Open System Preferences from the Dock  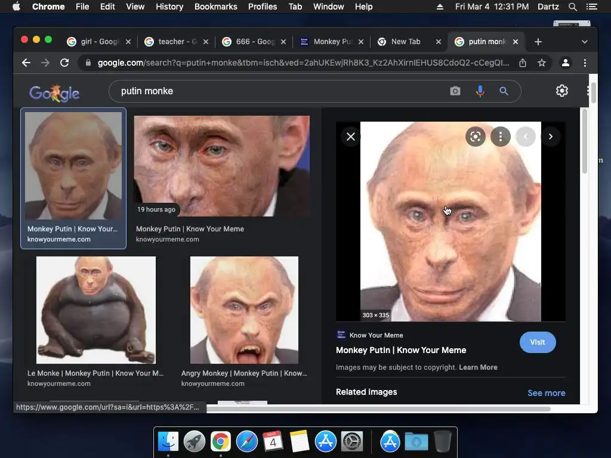coord(352,442)
